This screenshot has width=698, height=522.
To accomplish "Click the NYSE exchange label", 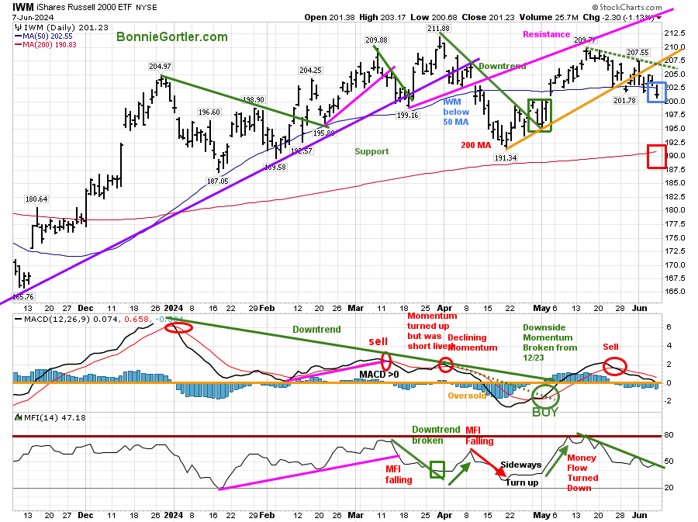I will (x=147, y=8).
